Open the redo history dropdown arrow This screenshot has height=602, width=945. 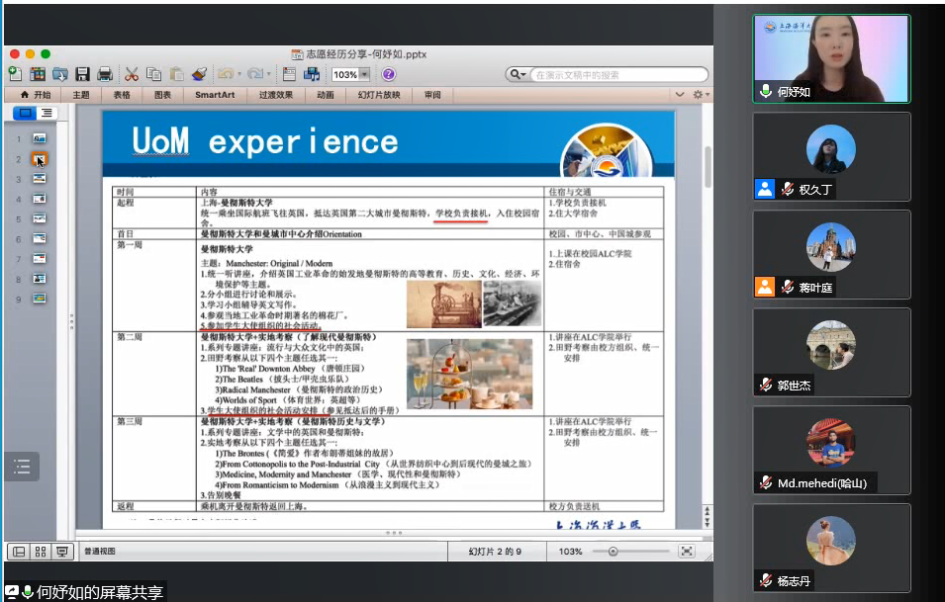tap(269, 75)
